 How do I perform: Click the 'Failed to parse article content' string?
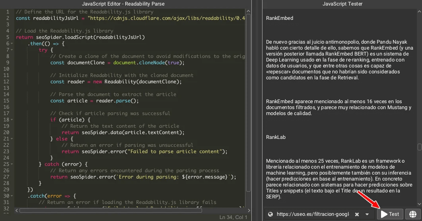click(x=175, y=152)
